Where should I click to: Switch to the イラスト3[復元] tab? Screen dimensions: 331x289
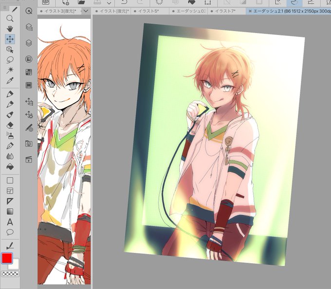pos(59,11)
